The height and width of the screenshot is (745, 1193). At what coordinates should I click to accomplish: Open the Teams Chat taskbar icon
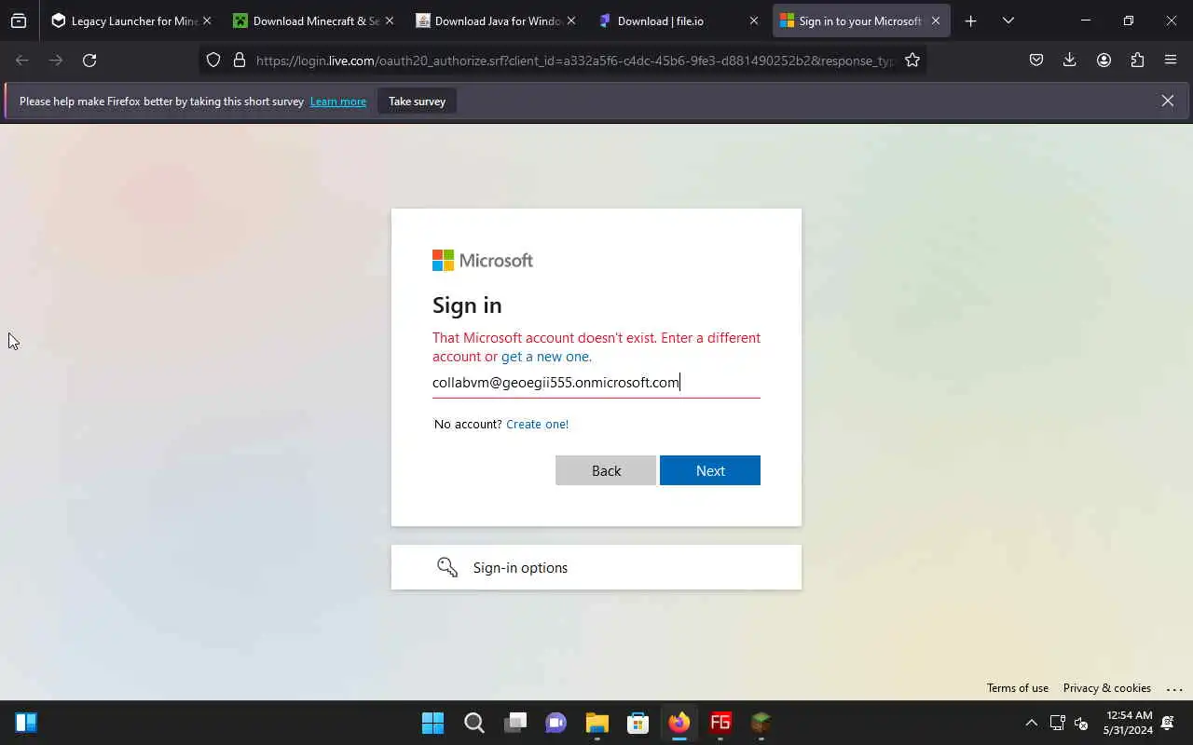pyautogui.click(x=556, y=723)
